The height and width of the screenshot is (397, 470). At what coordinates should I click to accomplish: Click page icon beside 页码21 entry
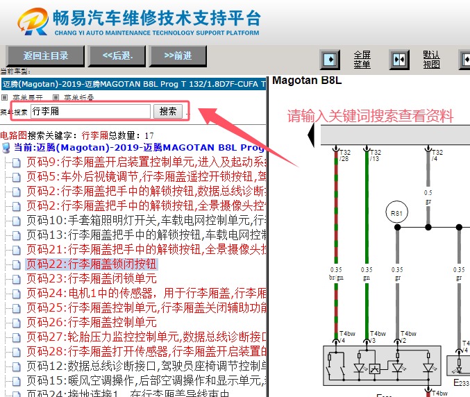coord(16,250)
